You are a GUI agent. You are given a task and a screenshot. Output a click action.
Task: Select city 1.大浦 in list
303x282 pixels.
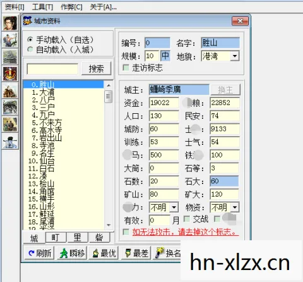[x=63, y=92]
